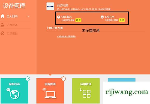Click the home icon beside 主人网络
Viewport: 150px width, 104px height.
(x=2, y=16)
